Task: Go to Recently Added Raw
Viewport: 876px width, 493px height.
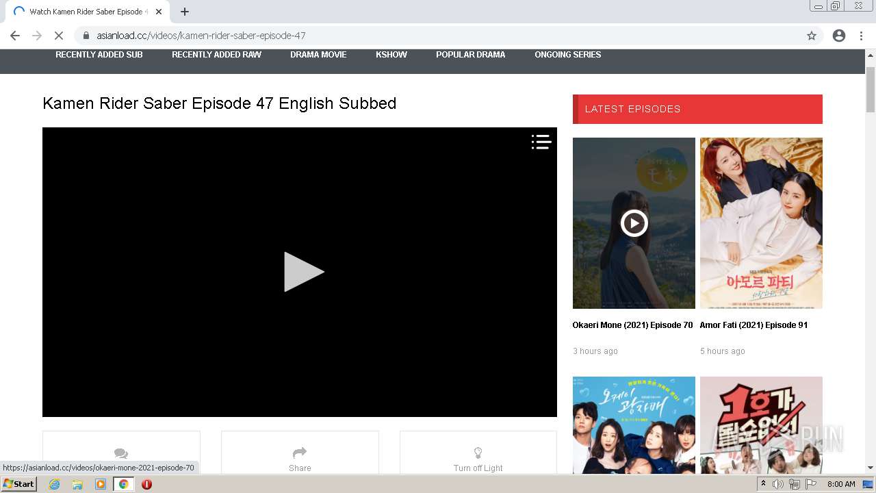Action: 216,55
